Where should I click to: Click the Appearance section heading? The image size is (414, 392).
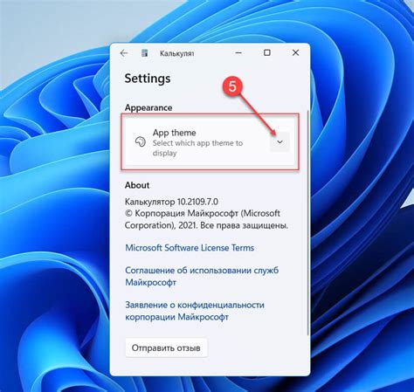pos(148,107)
